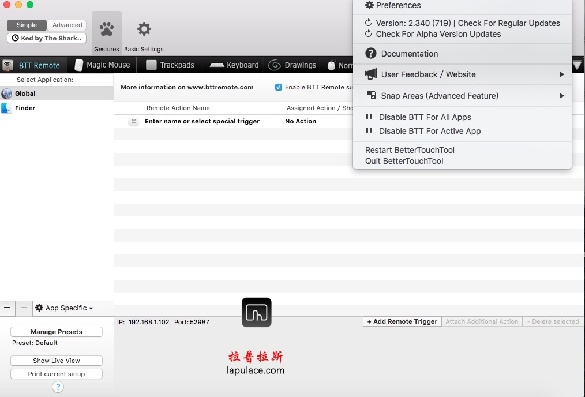Image resolution: width=585 pixels, height=397 pixels.
Task: Click Attach Additional Action button
Action: 482,321
